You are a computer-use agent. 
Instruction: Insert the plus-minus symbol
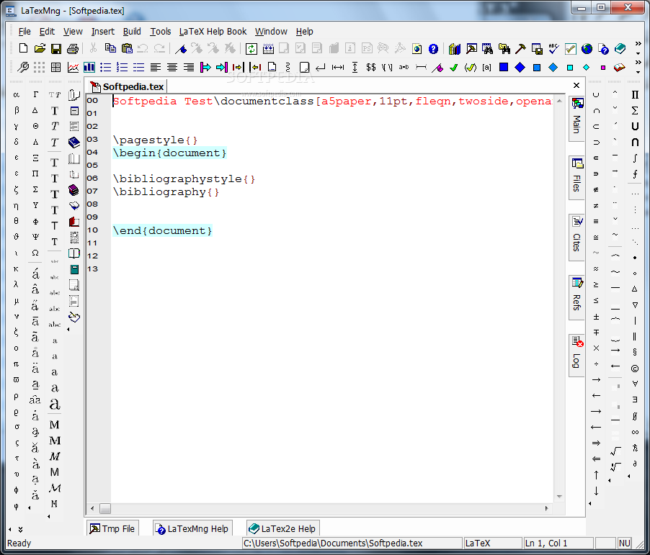point(596,317)
